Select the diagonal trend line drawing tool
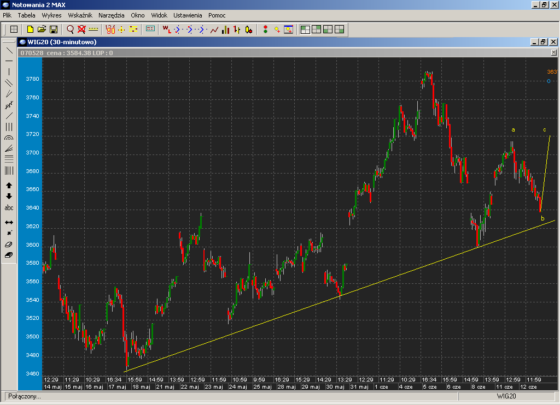This screenshot has height=405, width=560. [9, 51]
